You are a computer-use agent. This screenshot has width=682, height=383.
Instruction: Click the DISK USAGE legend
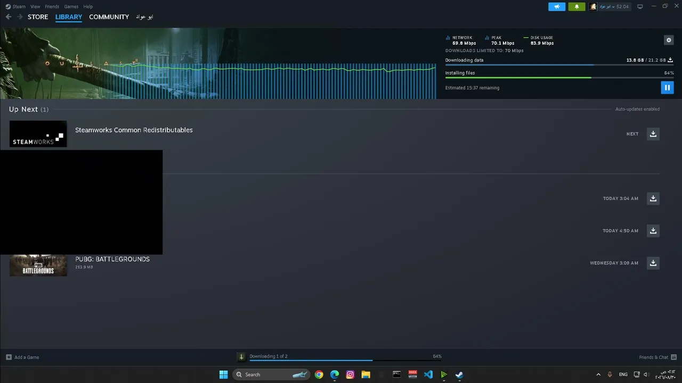point(539,40)
